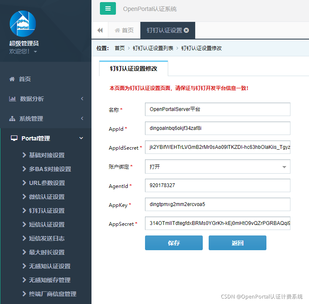Screen dimensions: 309x304
Task: Open 短信认证设置 submenu item
Action: click(47, 225)
